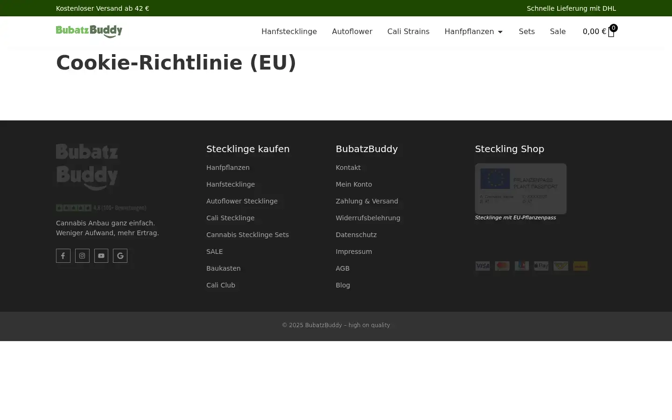This screenshot has width=672, height=420.
Task: Click the Stecklinge kaufen footer heading
Action: [x=248, y=149]
